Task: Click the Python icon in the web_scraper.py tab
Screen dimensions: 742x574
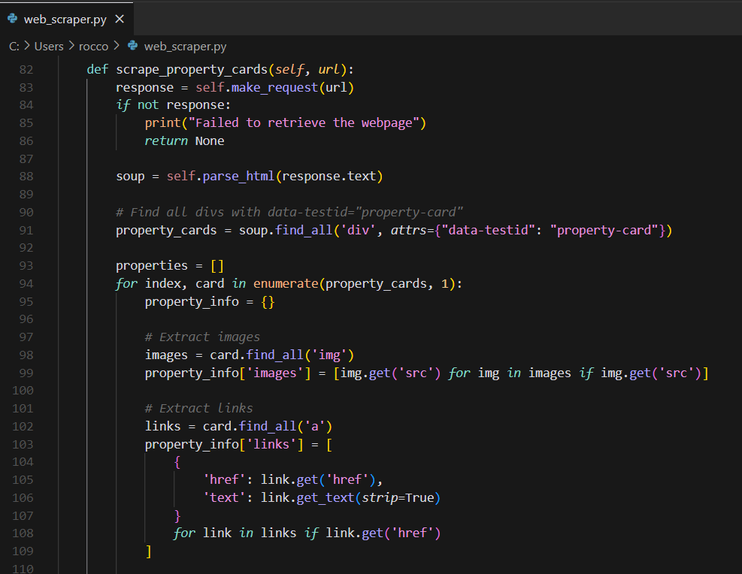Action: click(13, 19)
